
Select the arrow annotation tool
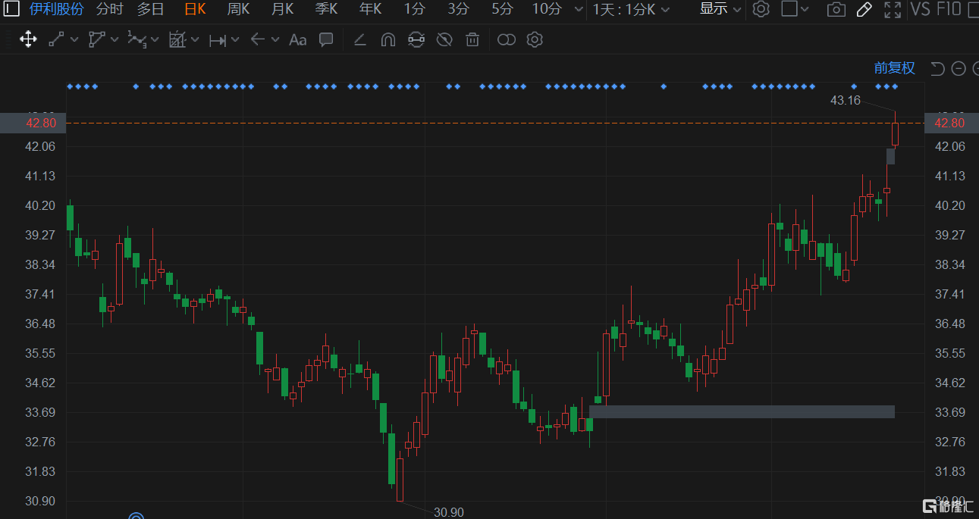pyautogui.click(x=258, y=39)
